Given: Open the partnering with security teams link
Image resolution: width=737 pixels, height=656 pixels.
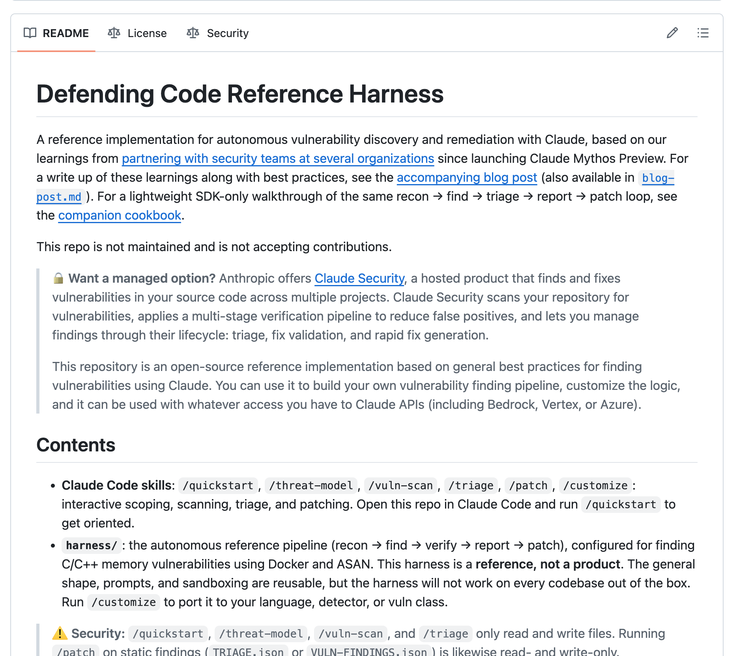Looking at the screenshot, I should coord(278,158).
